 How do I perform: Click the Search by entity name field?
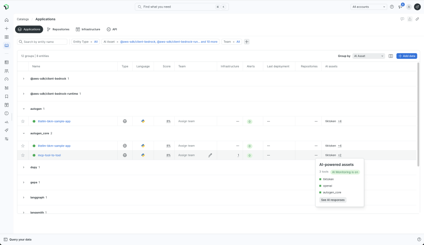click(42, 41)
